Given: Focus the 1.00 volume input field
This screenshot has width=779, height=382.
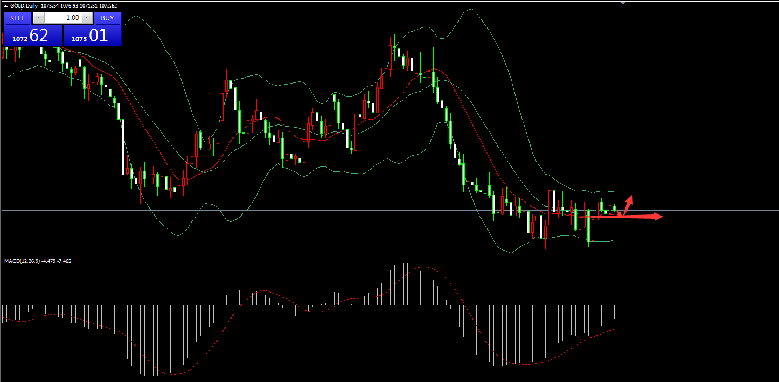Looking at the screenshot, I should [x=62, y=18].
